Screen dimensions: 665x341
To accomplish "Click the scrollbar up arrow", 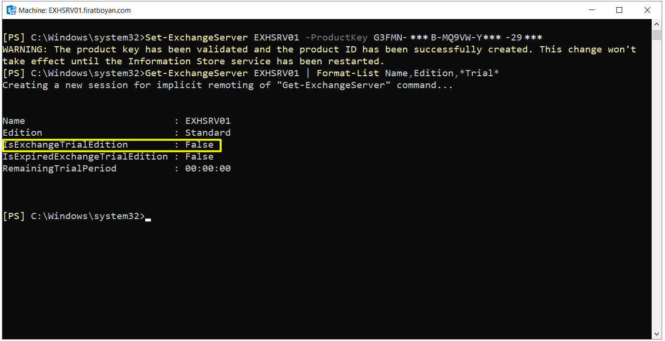I will tap(657, 25).
